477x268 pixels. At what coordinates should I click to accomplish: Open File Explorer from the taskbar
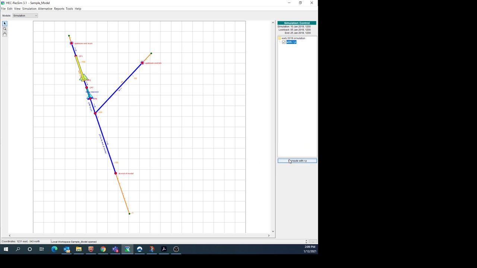coord(79,249)
